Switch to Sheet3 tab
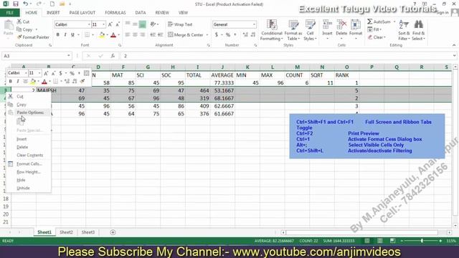The image size is (459, 258). [87, 232]
